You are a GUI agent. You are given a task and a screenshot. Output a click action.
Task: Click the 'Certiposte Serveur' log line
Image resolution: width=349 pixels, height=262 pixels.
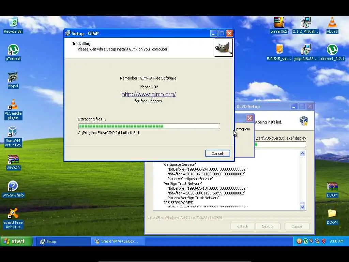click(x=179, y=164)
